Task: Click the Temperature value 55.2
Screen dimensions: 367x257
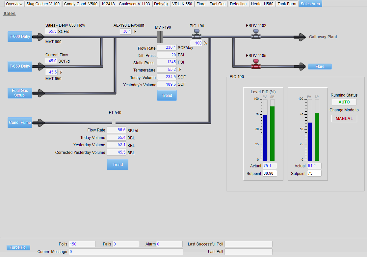Action: click(x=167, y=70)
